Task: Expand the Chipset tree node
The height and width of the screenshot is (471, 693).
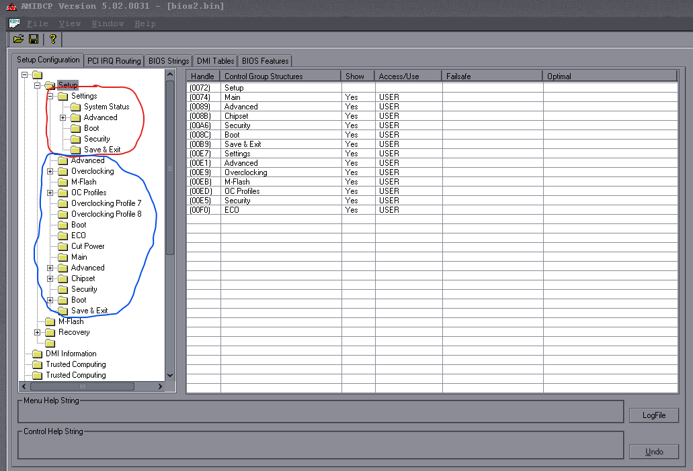Action: pos(50,278)
